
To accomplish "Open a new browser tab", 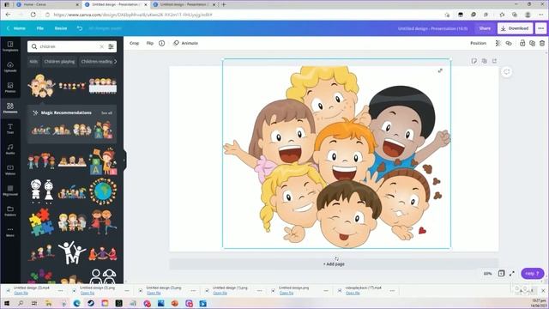I will point(224,4).
